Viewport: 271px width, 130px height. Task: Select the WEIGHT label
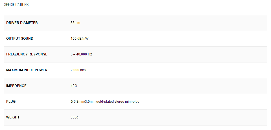(x=13, y=117)
